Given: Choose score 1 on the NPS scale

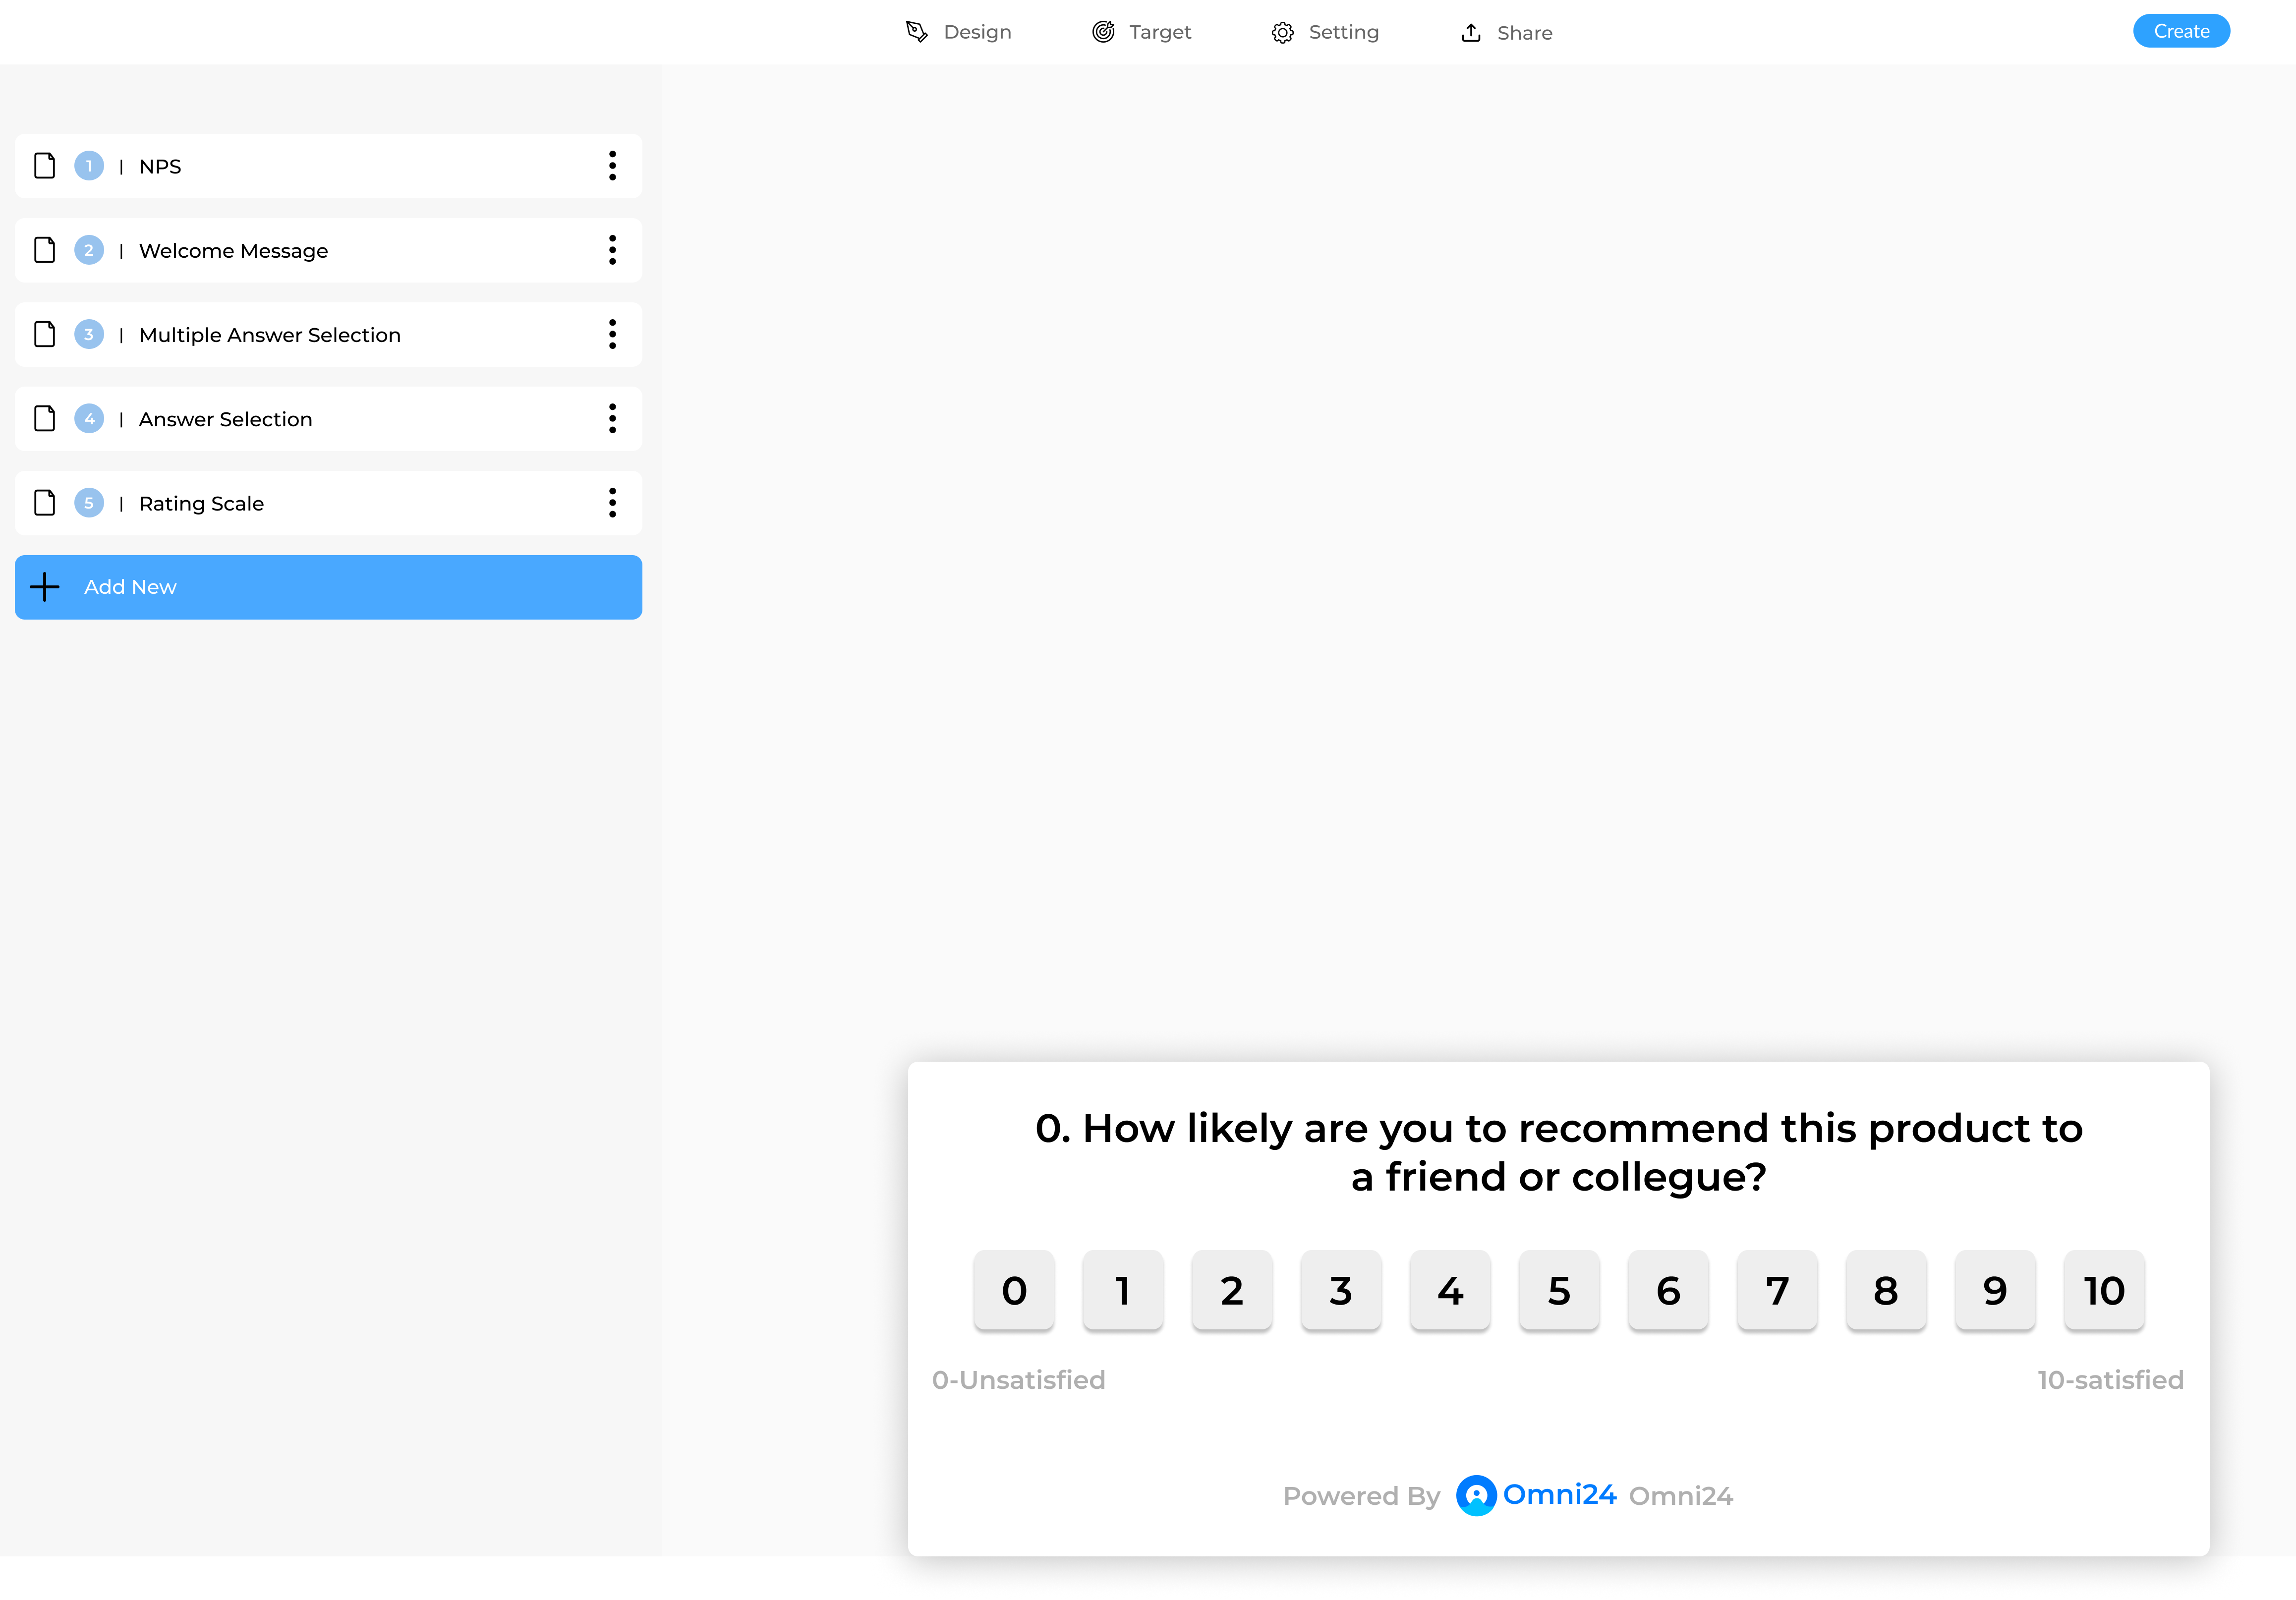Looking at the screenshot, I should (x=1123, y=1290).
